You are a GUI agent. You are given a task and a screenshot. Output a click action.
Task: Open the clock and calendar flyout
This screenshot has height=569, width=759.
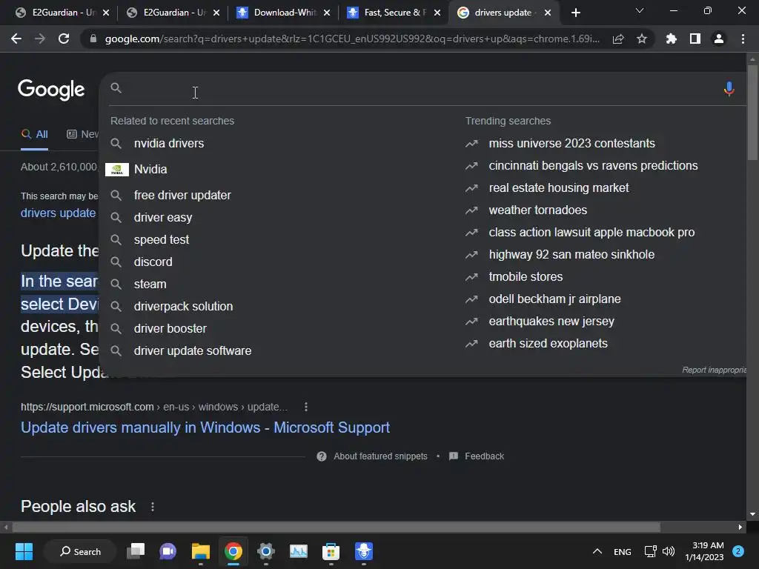(x=704, y=551)
